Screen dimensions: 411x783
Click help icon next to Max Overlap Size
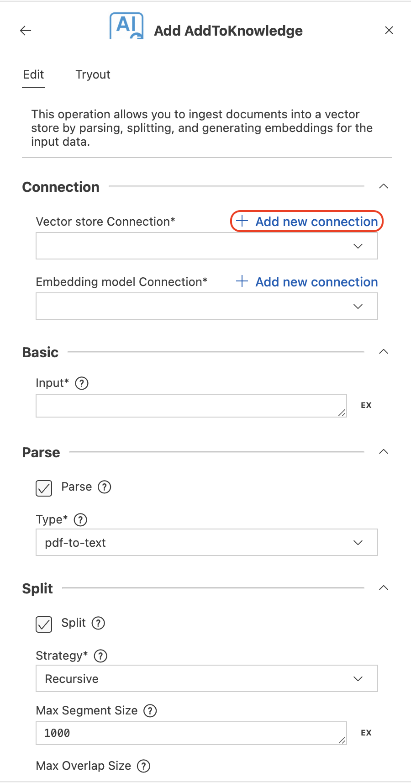pyautogui.click(x=144, y=766)
